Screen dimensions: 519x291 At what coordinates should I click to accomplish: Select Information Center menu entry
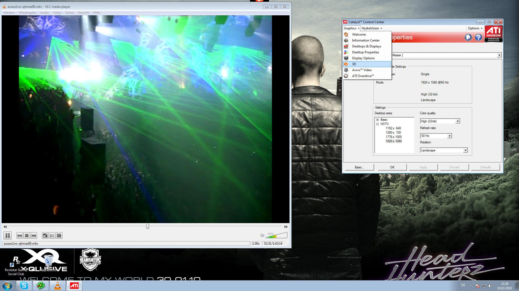[x=367, y=40]
